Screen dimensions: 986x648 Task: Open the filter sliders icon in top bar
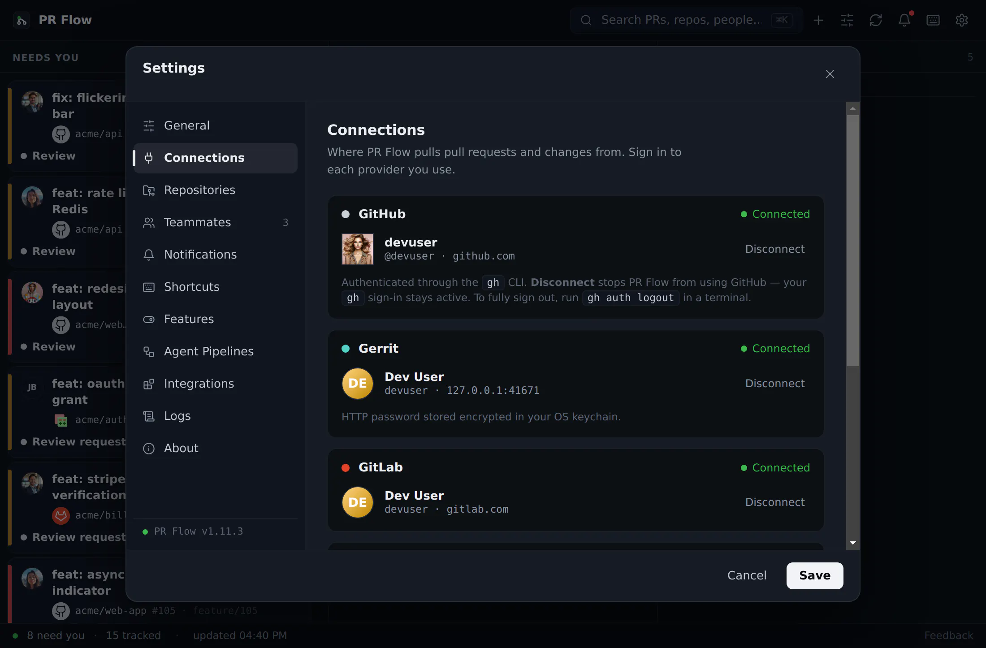847,20
